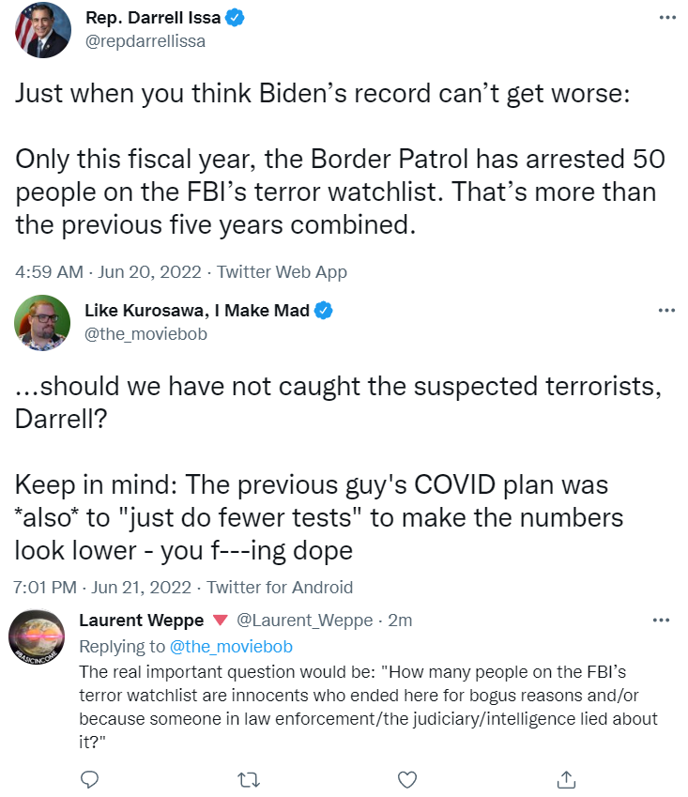Viewport: 688px width, 797px height.
Task: Click @the_moviebob in 'Replying to' line
Action: [231, 646]
